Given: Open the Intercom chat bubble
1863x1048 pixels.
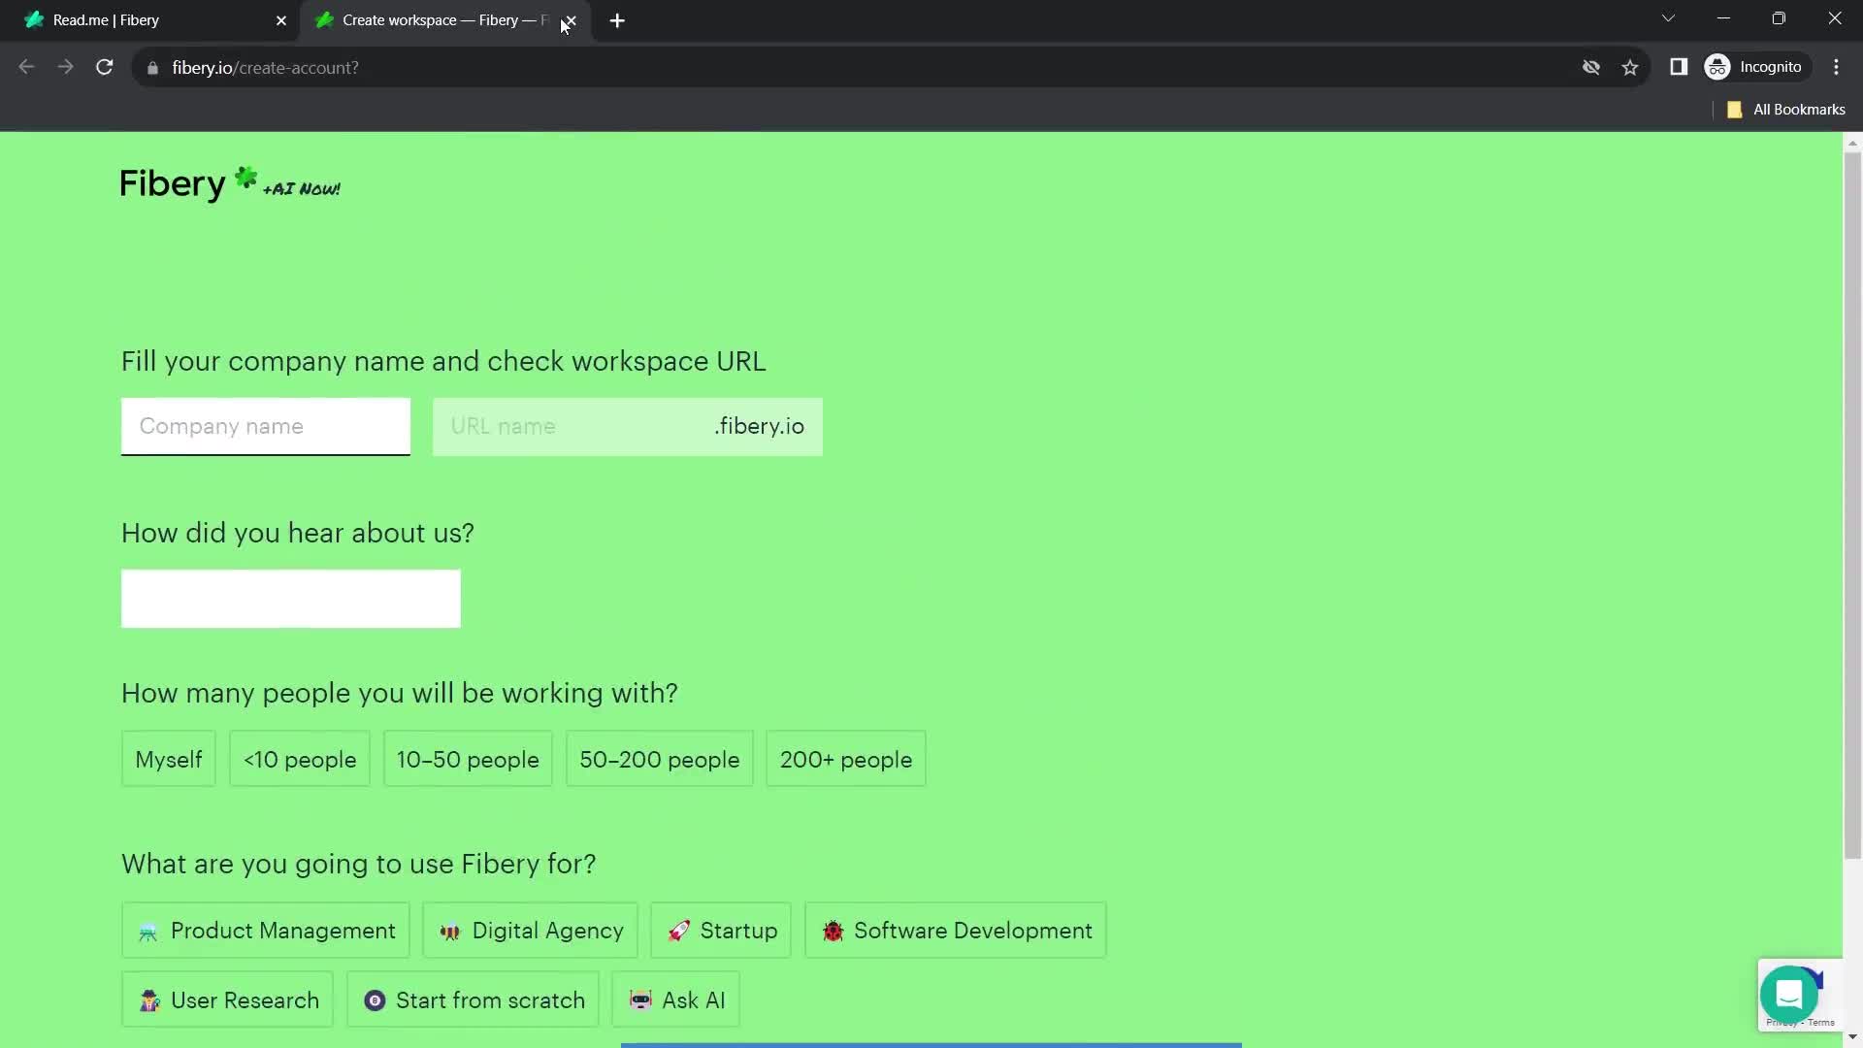Looking at the screenshot, I should (x=1788, y=995).
